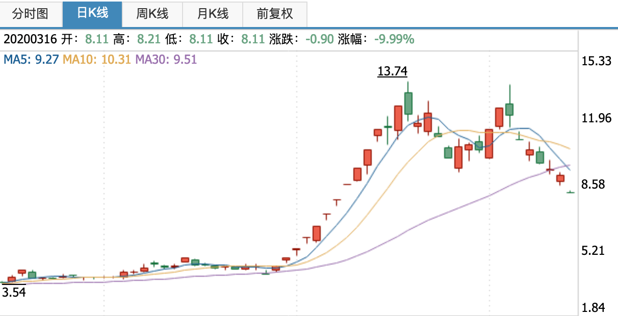The width and height of the screenshot is (618, 316).
Task: Show the 月K线 monthly chart tab
Action: point(213,14)
